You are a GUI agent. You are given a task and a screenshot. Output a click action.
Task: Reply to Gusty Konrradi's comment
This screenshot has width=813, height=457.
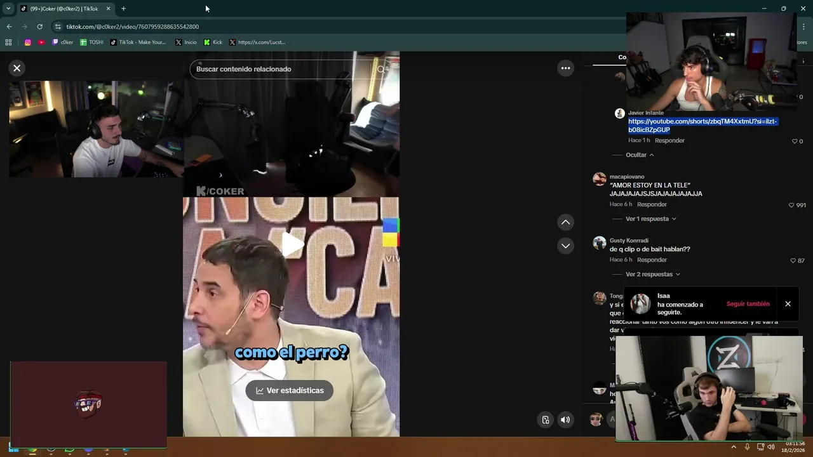652,260
